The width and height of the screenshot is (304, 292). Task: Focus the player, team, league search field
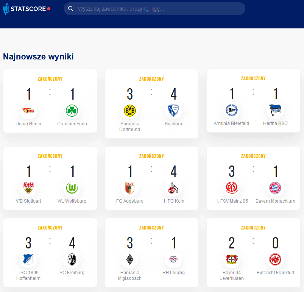point(154,9)
